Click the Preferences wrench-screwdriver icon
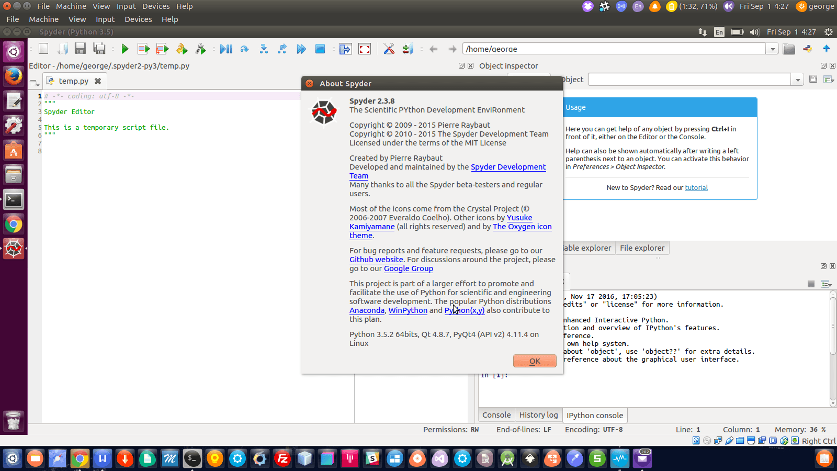This screenshot has height=471, width=837. 389,49
